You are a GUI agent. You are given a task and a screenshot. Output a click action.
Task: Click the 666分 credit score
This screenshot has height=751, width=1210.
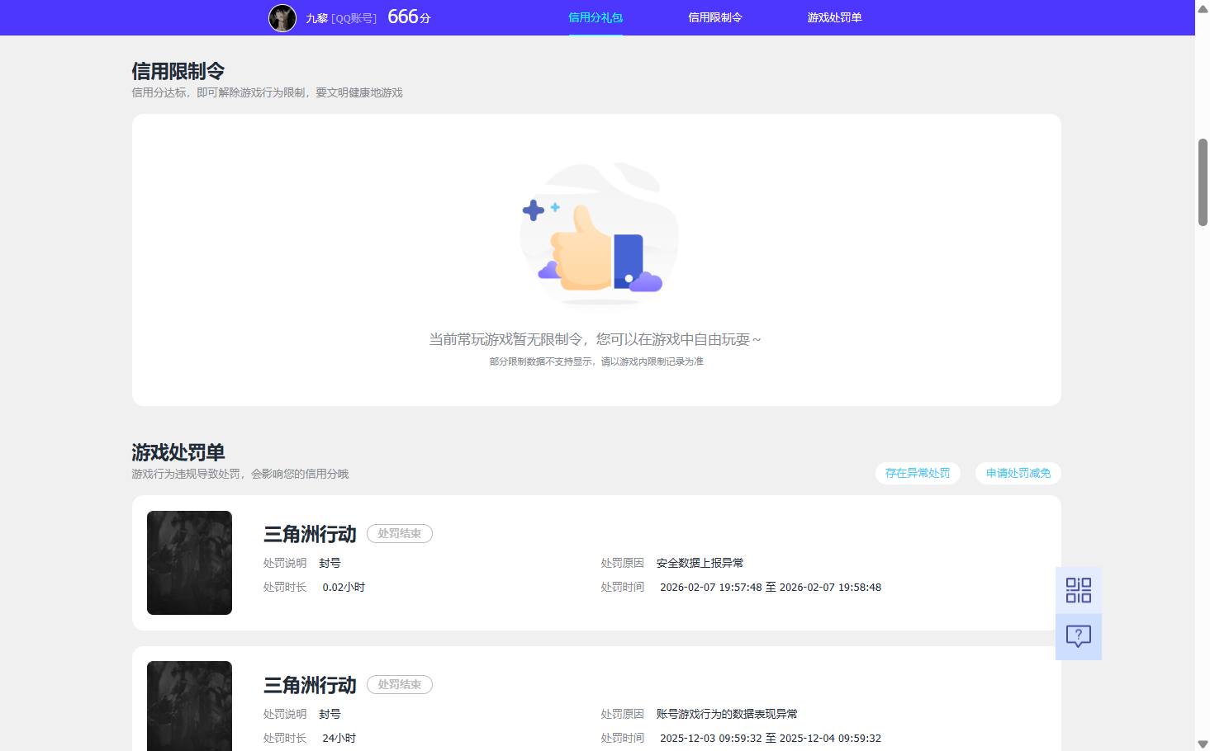click(x=409, y=17)
